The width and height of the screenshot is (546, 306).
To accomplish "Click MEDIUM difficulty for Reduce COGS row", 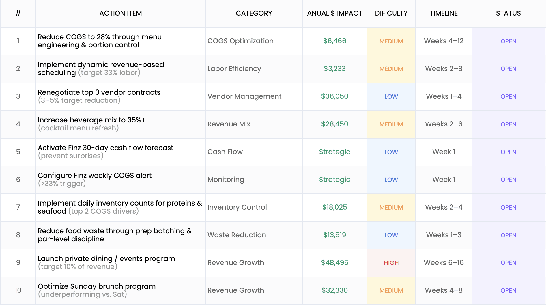I will click(x=391, y=41).
